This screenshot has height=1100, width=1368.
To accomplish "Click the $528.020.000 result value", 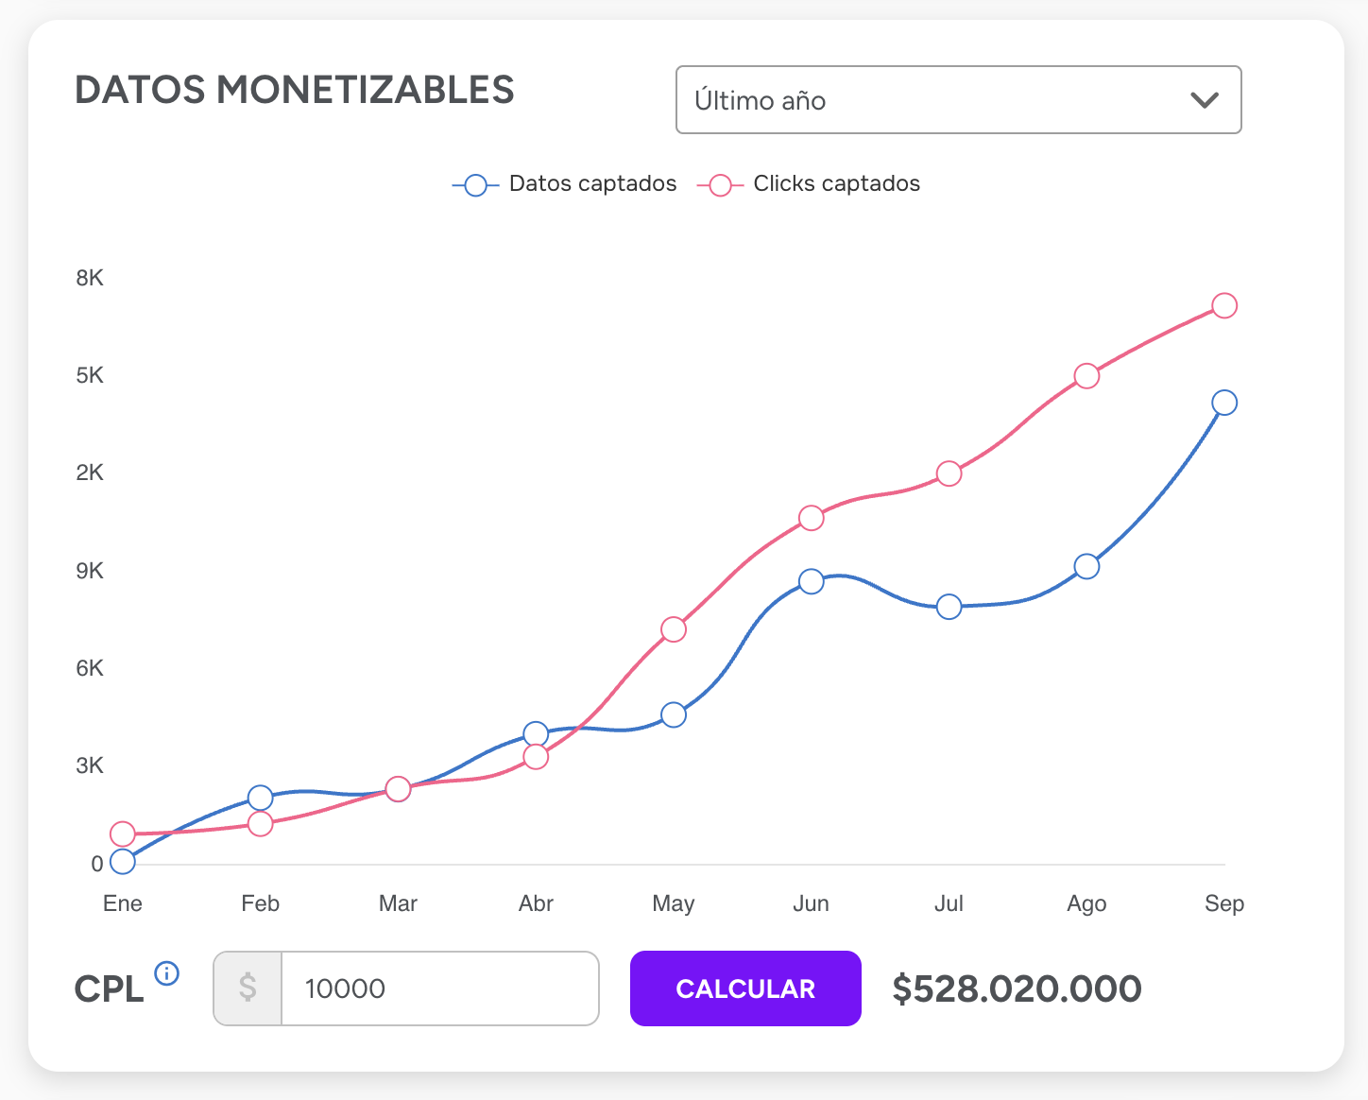I will tap(1018, 988).
